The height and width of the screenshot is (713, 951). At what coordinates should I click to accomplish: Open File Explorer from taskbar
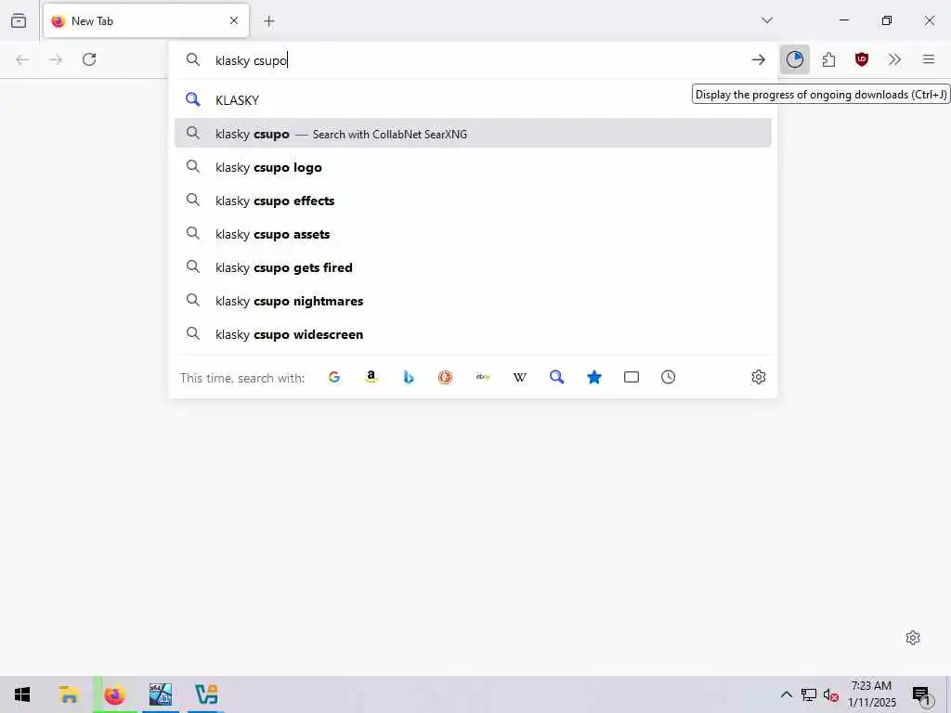click(x=69, y=694)
